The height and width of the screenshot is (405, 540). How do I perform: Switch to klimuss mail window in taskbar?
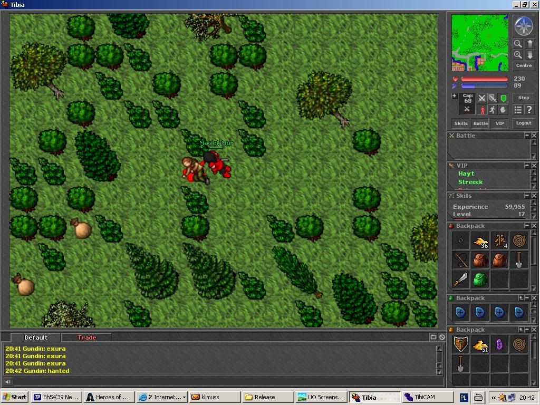(215, 397)
